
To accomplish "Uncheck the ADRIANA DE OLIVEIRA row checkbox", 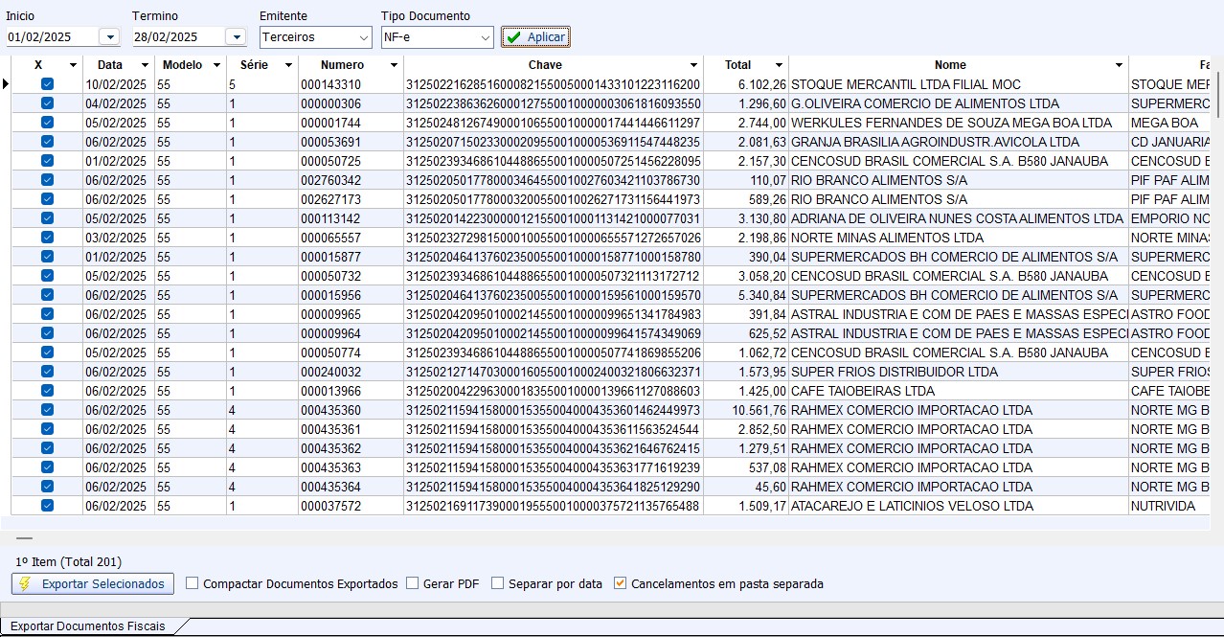I will tap(47, 218).
